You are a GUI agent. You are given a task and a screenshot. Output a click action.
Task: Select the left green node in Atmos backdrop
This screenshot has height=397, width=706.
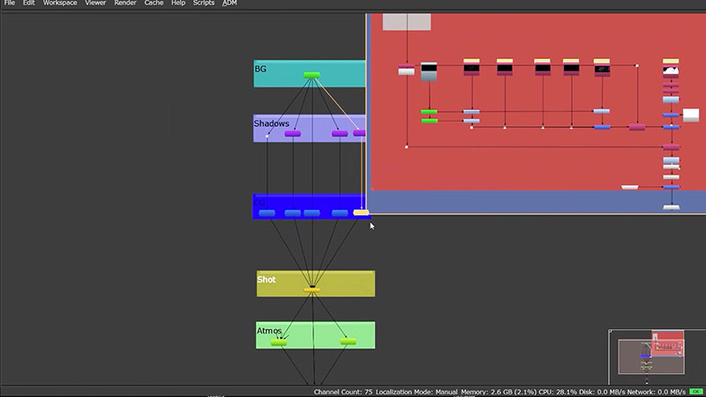[x=279, y=341]
